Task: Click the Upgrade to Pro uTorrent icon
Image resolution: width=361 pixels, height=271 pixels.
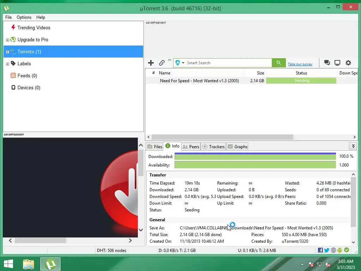Action: 13,40
